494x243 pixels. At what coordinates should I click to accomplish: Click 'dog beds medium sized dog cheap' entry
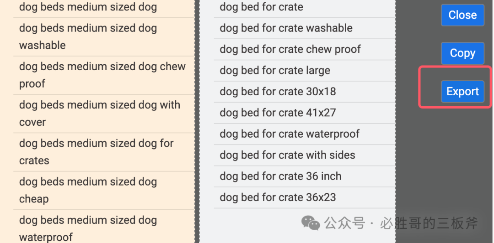(x=104, y=191)
